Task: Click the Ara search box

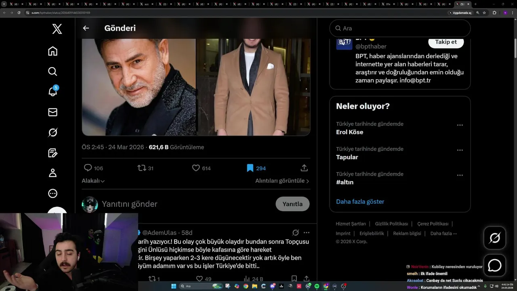Action: pos(400,28)
